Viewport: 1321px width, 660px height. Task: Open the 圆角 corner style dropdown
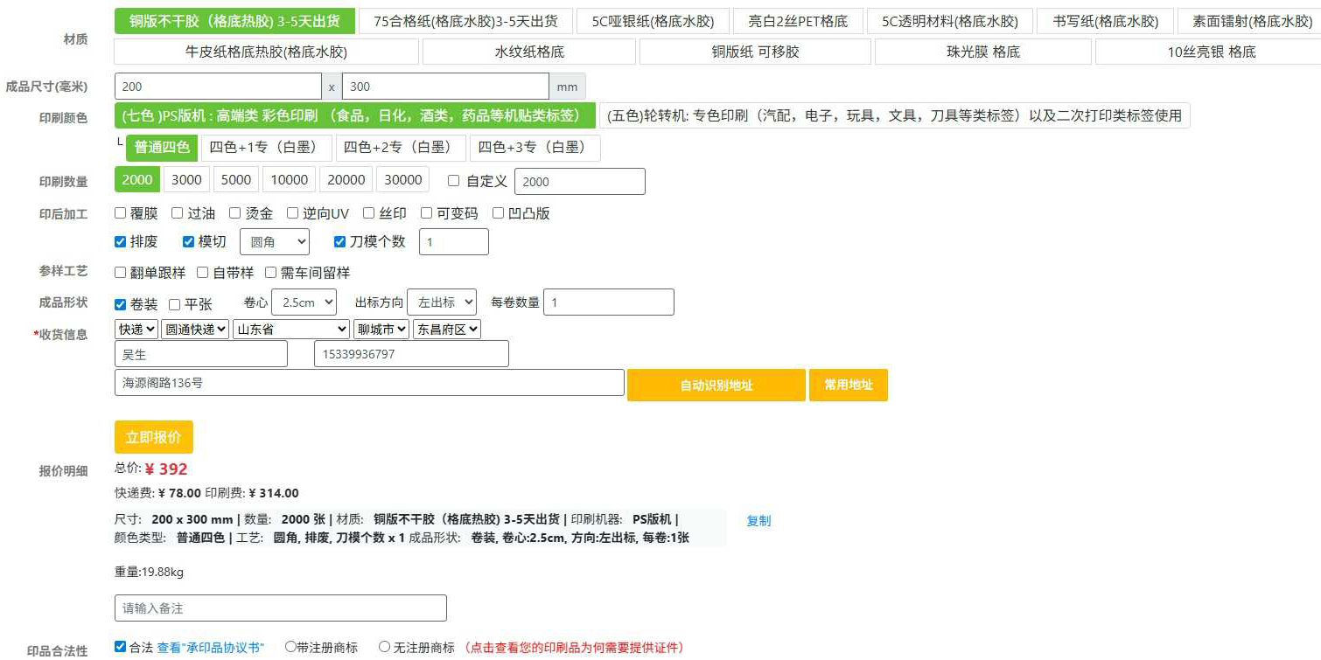(274, 241)
